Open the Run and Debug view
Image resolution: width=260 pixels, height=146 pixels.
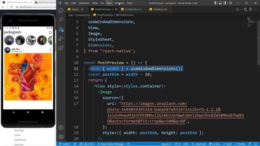61,39
